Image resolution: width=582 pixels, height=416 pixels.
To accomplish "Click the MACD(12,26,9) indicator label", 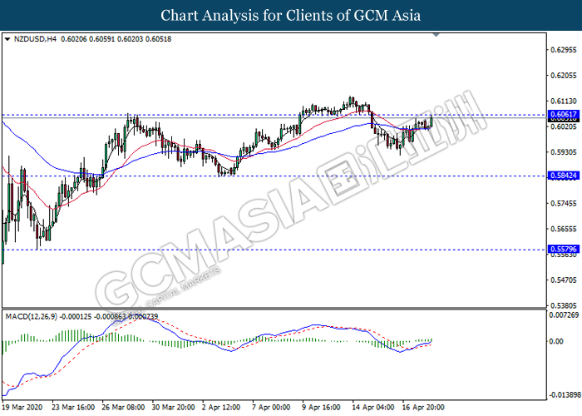I will pyautogui.click(x=32, y=316).
